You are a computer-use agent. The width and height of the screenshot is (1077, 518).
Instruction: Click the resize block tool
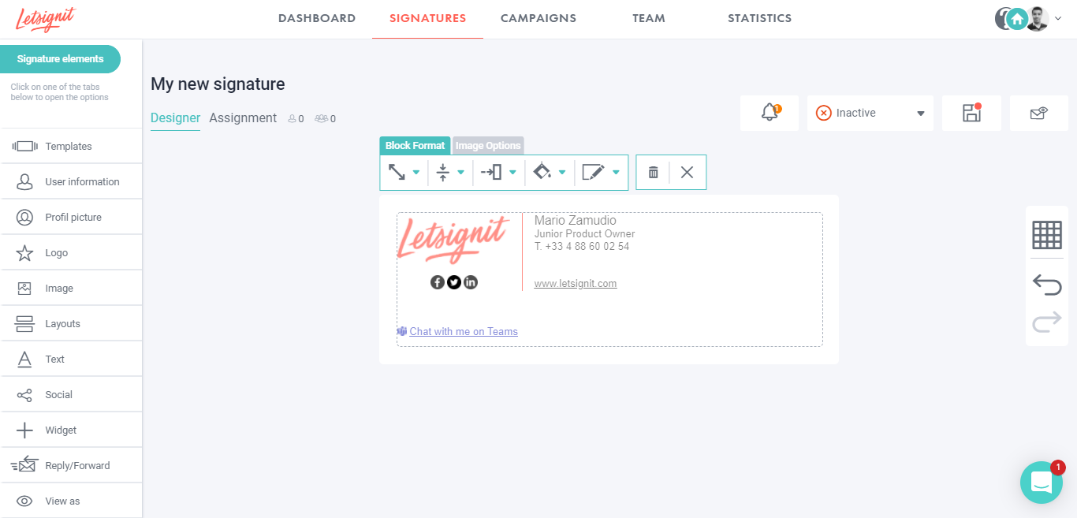398,172
